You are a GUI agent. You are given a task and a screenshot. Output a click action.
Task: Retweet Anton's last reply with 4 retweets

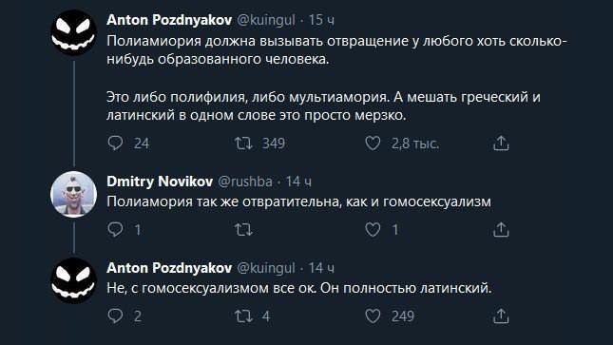(x=243, y=316)
